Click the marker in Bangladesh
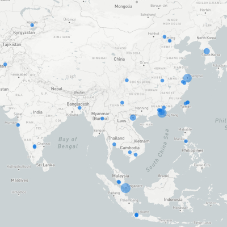The height and width of the screenshot is (227, 227). pos(79,108)
